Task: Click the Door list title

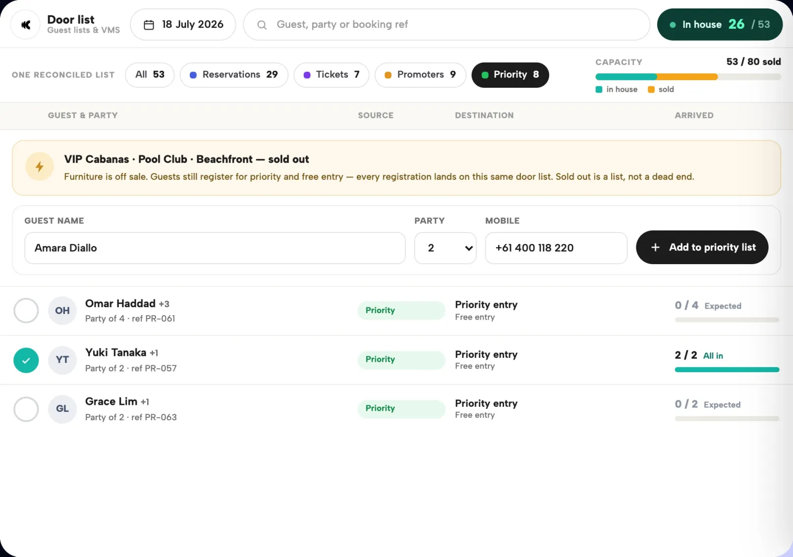Action: (71, 20)
